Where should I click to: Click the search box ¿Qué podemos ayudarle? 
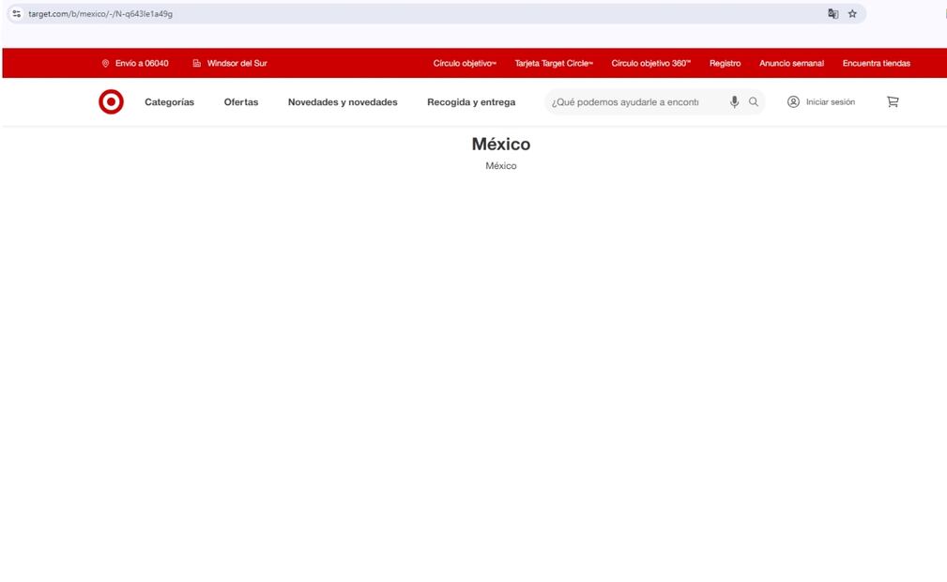625,102
